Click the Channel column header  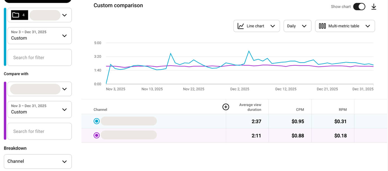pyautogui.click(x=100, y=110)
